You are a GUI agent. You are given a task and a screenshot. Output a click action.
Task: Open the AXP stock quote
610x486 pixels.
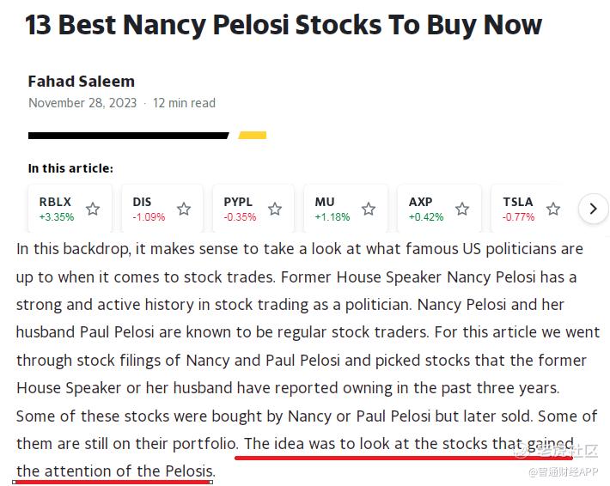420,202
